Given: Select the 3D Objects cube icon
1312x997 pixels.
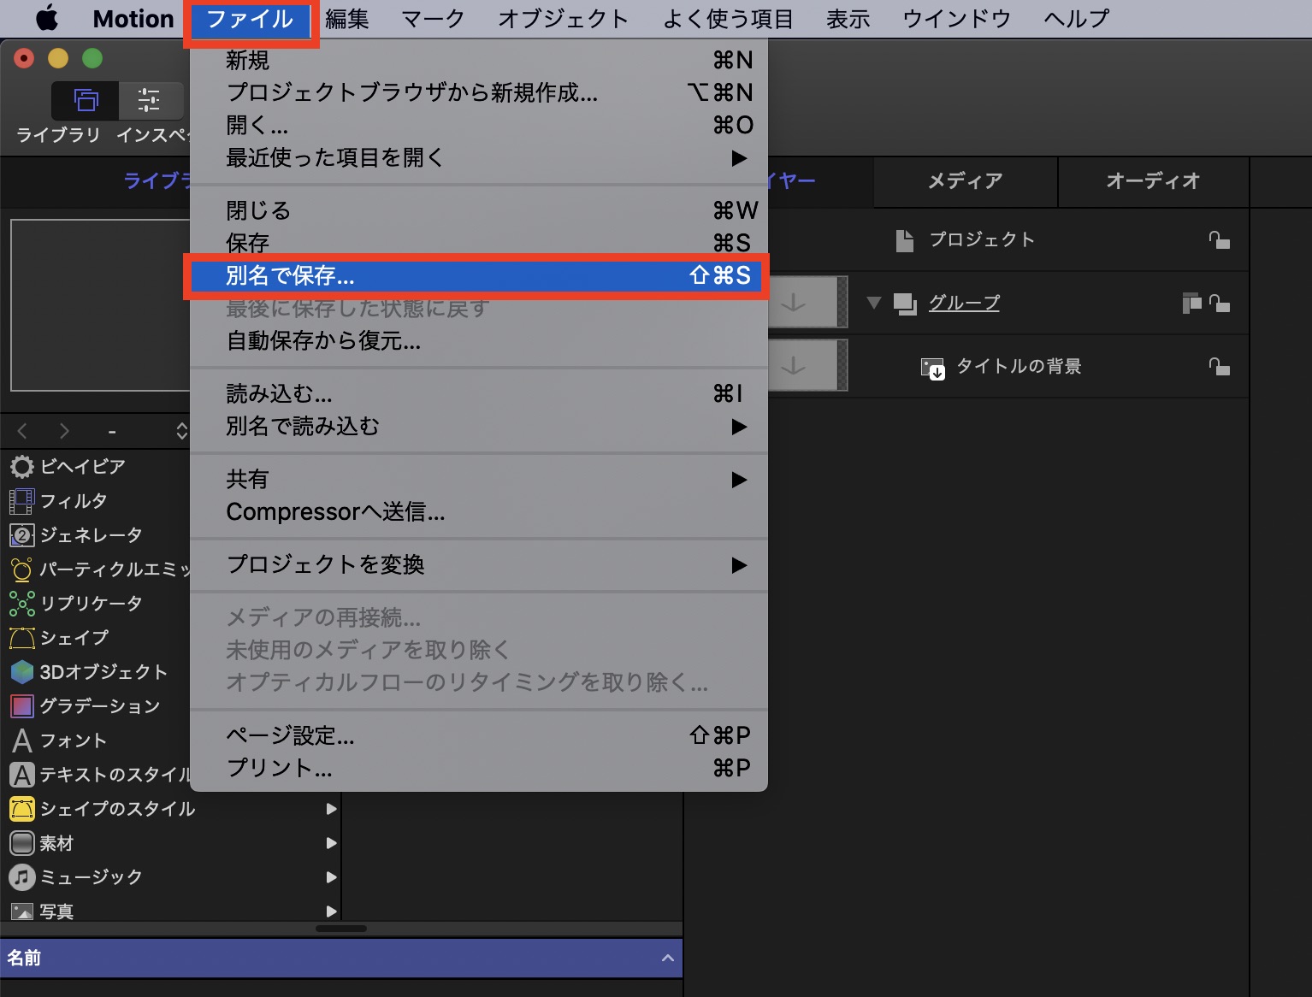Looking at the screenshot, I should tap(21, 672).
